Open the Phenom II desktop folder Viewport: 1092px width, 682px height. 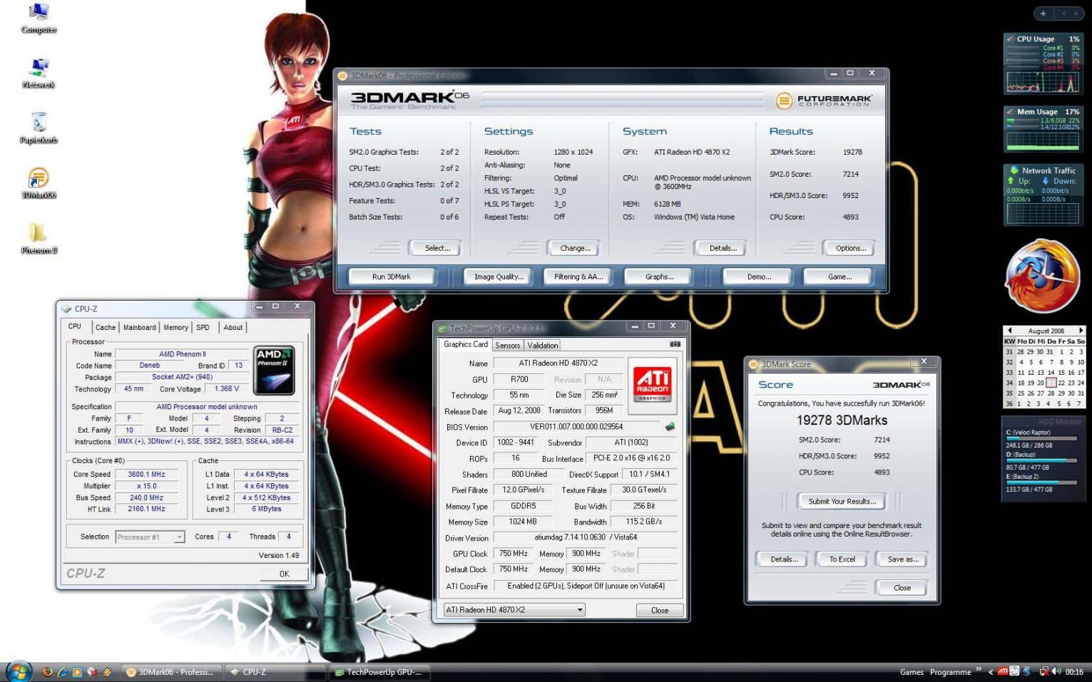(39, 238)
